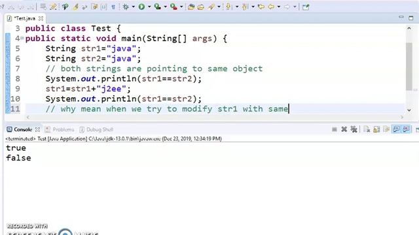Image resolution: width=419 pixels, height=235 pixels.
Task: Toggle Mark Occurrences highlighter icon
Action: point(75,7)
